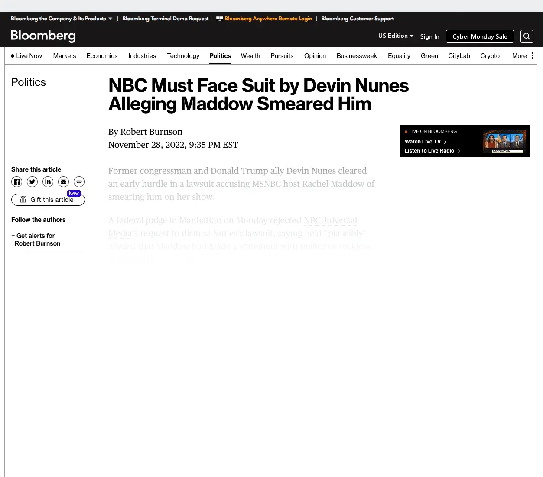Image resolution: width=543 pixels, height=477 pixels.
Task: Click Gift this article
Action: pyautogui.click(x=48, y=200)
